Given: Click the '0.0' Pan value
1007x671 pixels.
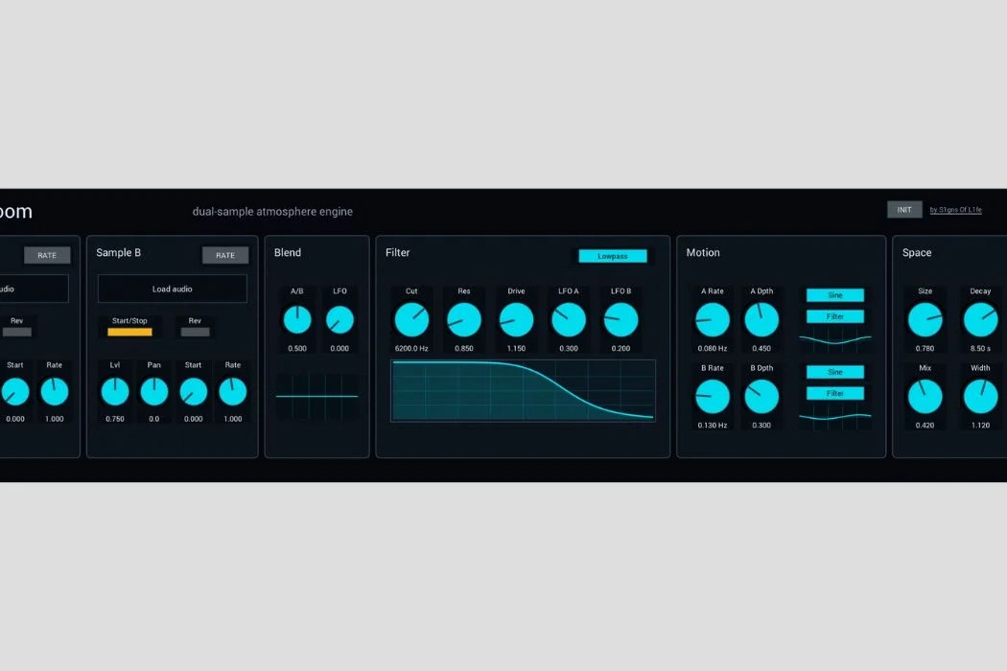Looking at the screenshot, I should click(x=154, y=419).
